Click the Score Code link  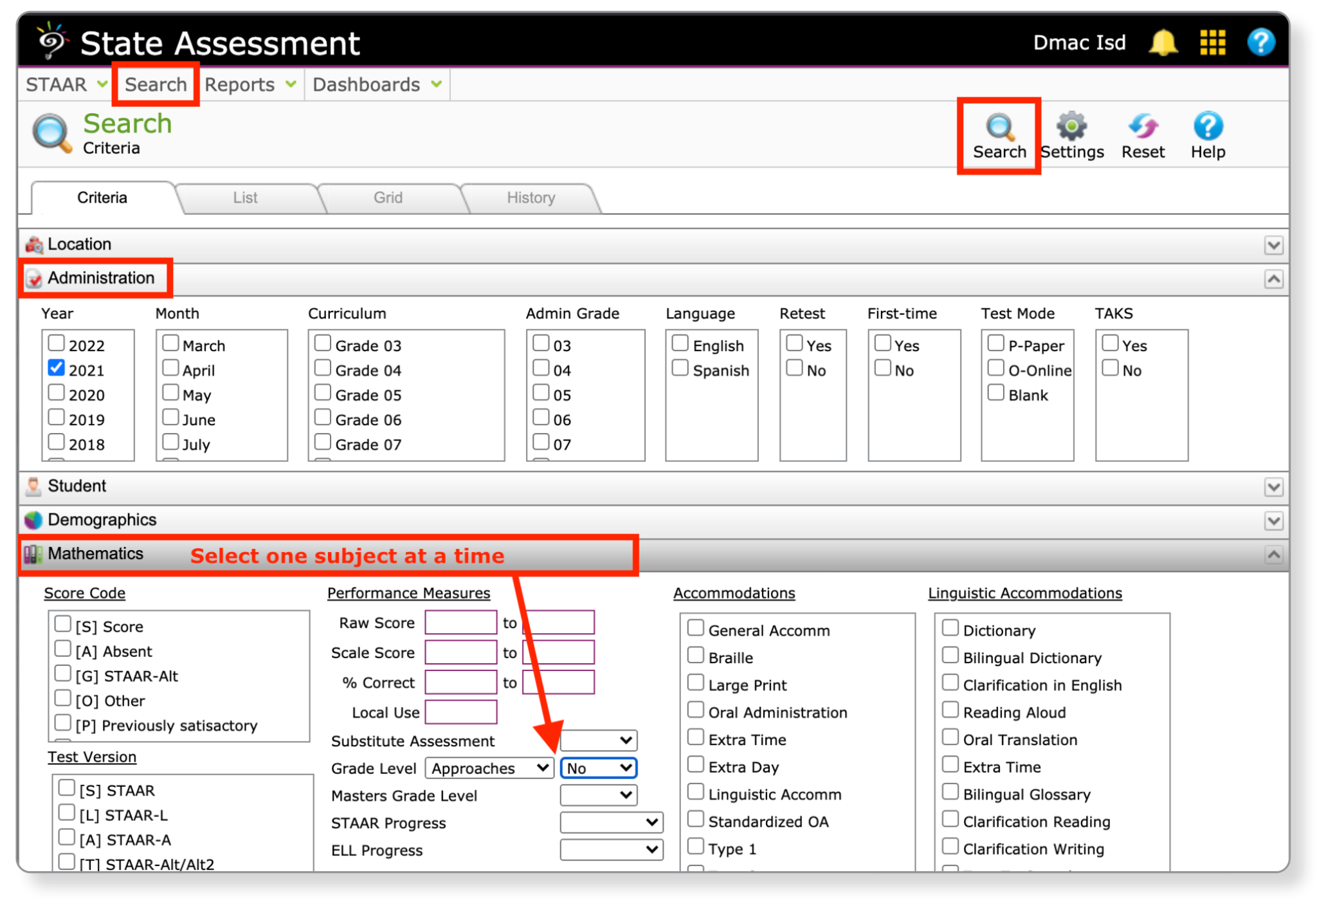(x=84, y=593)
